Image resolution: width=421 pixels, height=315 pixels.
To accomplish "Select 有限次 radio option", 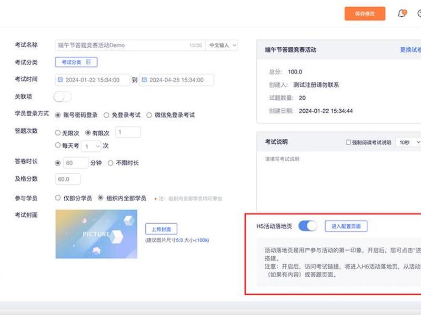I will 88,133.
